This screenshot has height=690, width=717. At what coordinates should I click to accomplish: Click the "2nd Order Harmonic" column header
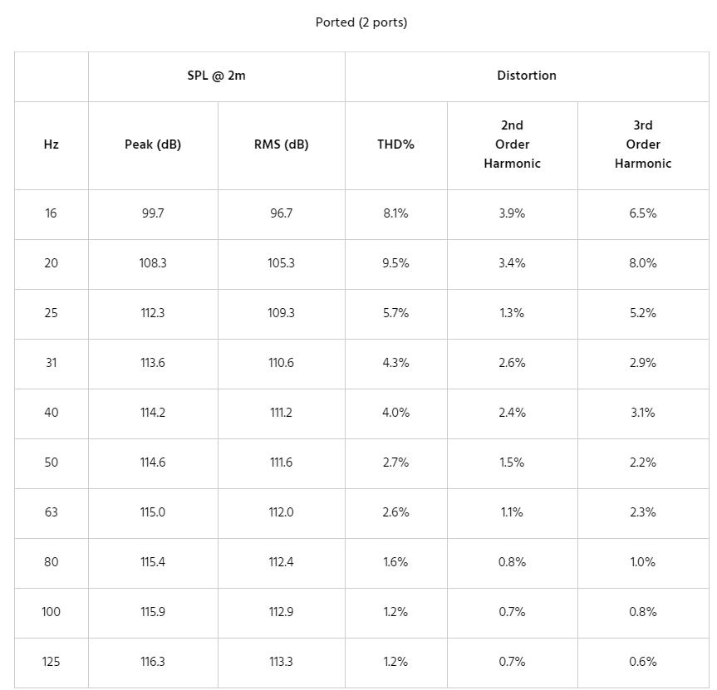tap(512, 144)
